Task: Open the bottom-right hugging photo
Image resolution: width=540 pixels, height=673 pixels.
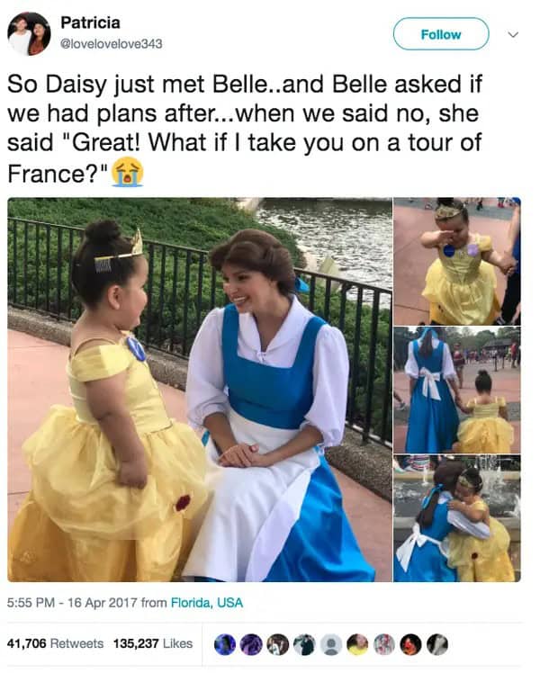Action: click(457, 518)
